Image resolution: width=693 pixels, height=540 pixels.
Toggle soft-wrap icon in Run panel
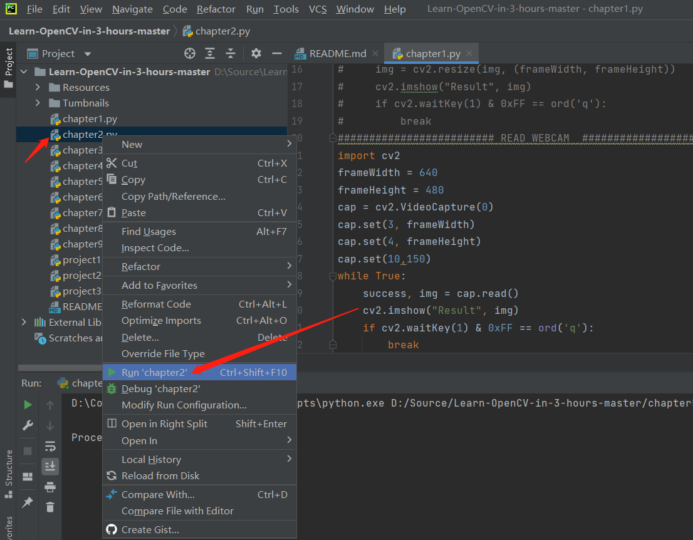click(x=50, y=446)
